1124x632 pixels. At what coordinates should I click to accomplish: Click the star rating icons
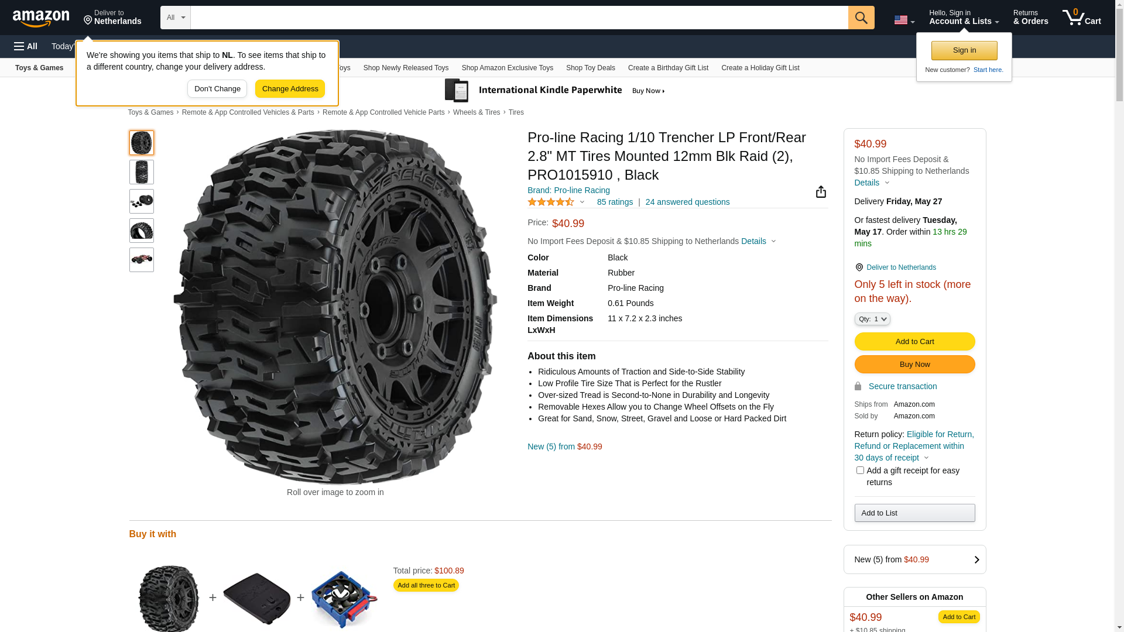point(551,202)
